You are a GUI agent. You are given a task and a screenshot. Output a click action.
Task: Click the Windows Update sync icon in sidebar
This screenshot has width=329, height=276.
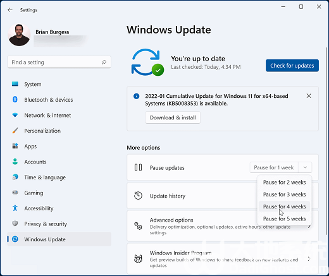(15, 239)
